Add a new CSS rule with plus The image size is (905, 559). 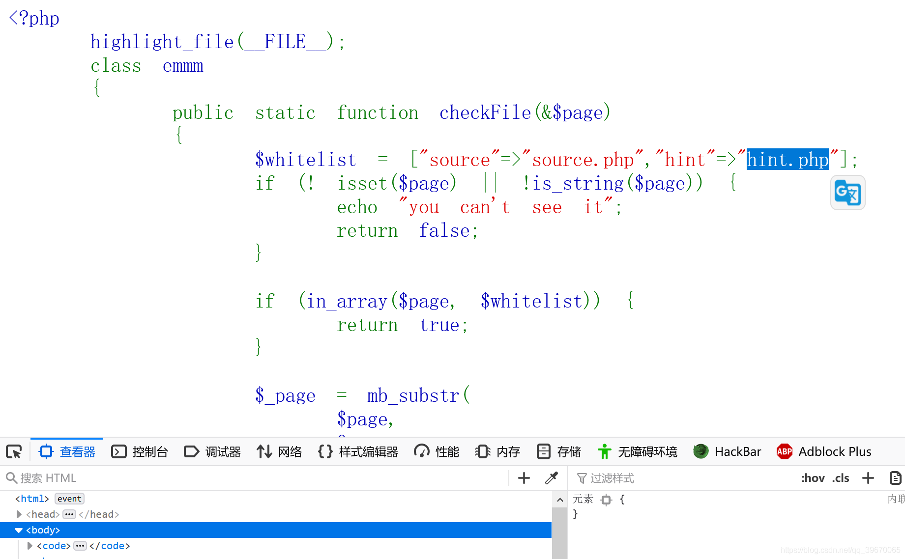(868, 478)
